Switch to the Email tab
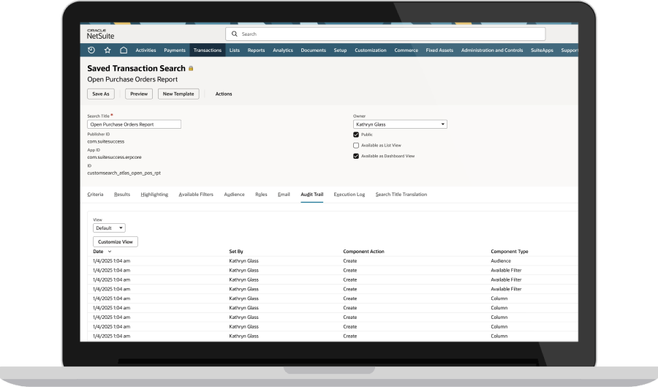The width and height of the screenshot is (658, 387). click(284, 195)
